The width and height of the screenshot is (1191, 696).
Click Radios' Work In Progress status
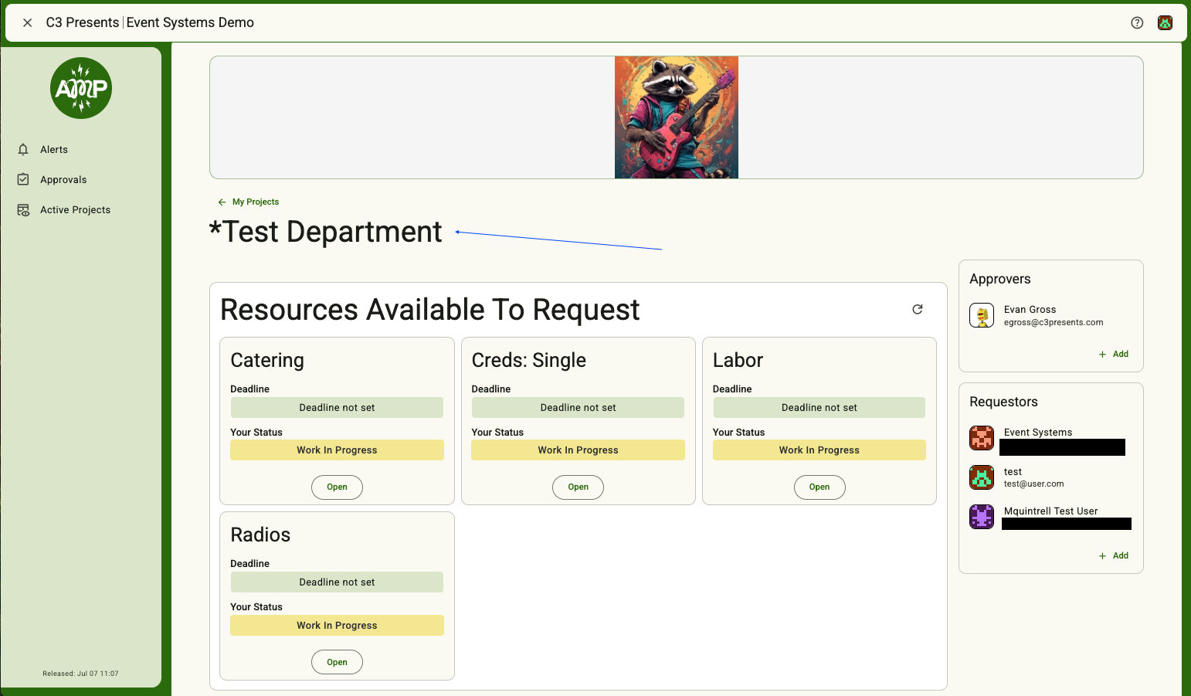click(x=337, y=625)
